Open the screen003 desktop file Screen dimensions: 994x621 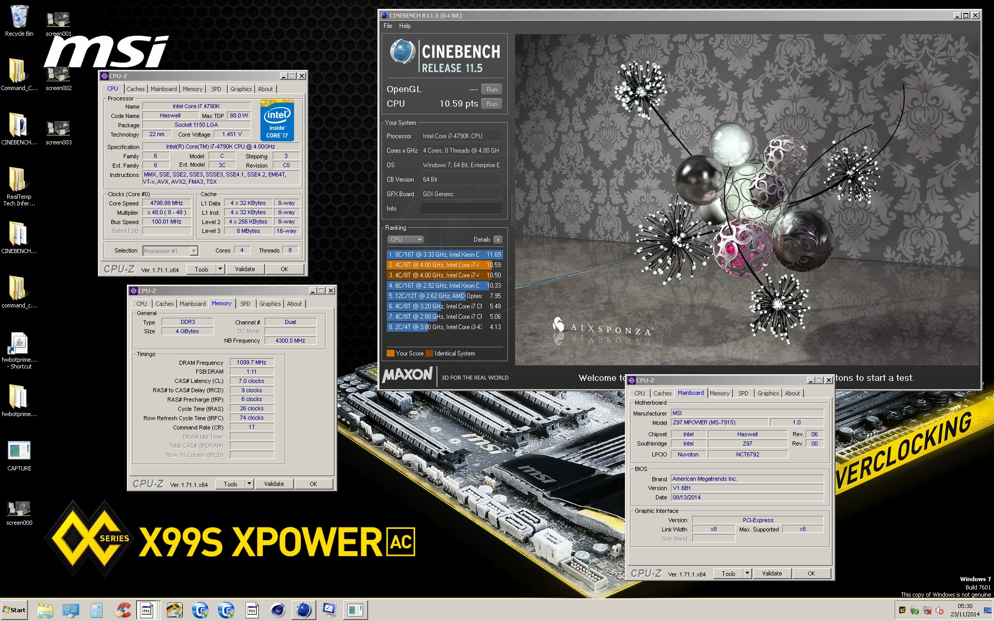pyautogui.click(x=58, y=132)
